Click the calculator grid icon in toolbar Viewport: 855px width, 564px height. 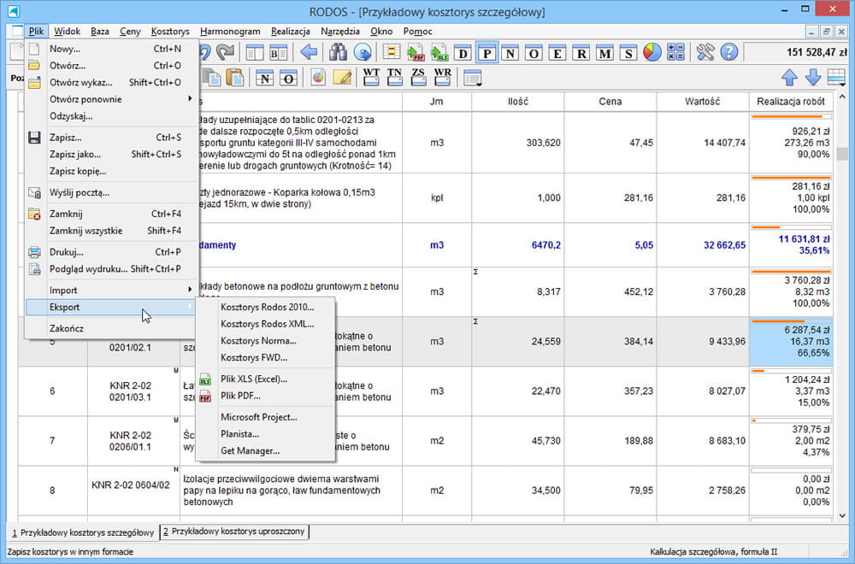[x=675, y=53]
